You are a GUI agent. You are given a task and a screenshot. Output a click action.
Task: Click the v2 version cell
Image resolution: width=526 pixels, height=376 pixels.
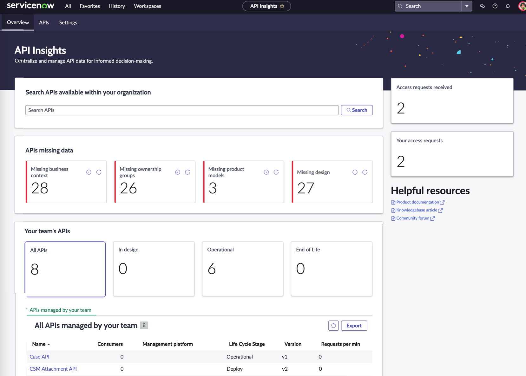click(x=285, y=369)
